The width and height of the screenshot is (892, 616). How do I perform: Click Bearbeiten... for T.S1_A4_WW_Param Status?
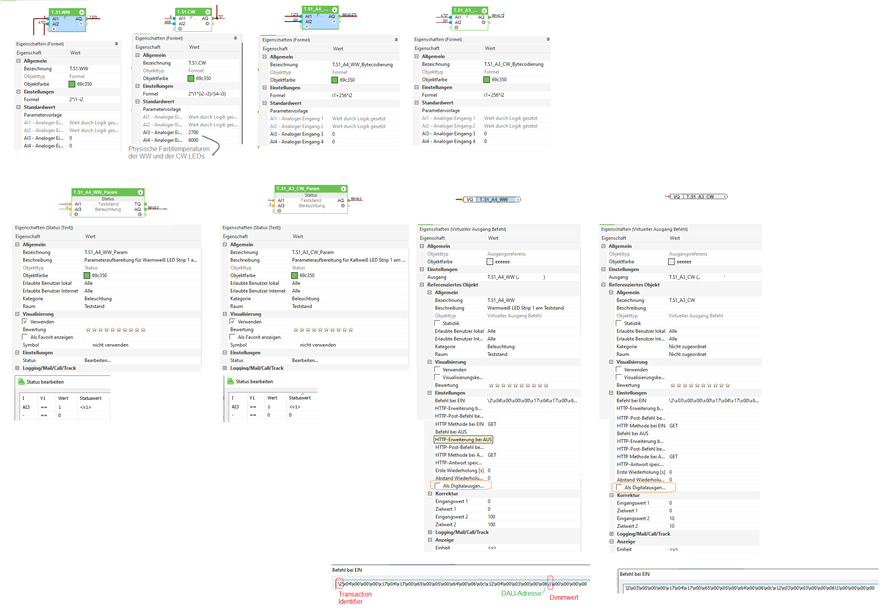(x=97, y=360)
